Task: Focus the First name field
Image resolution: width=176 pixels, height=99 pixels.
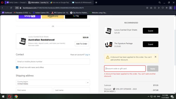Action: [34, 90]
